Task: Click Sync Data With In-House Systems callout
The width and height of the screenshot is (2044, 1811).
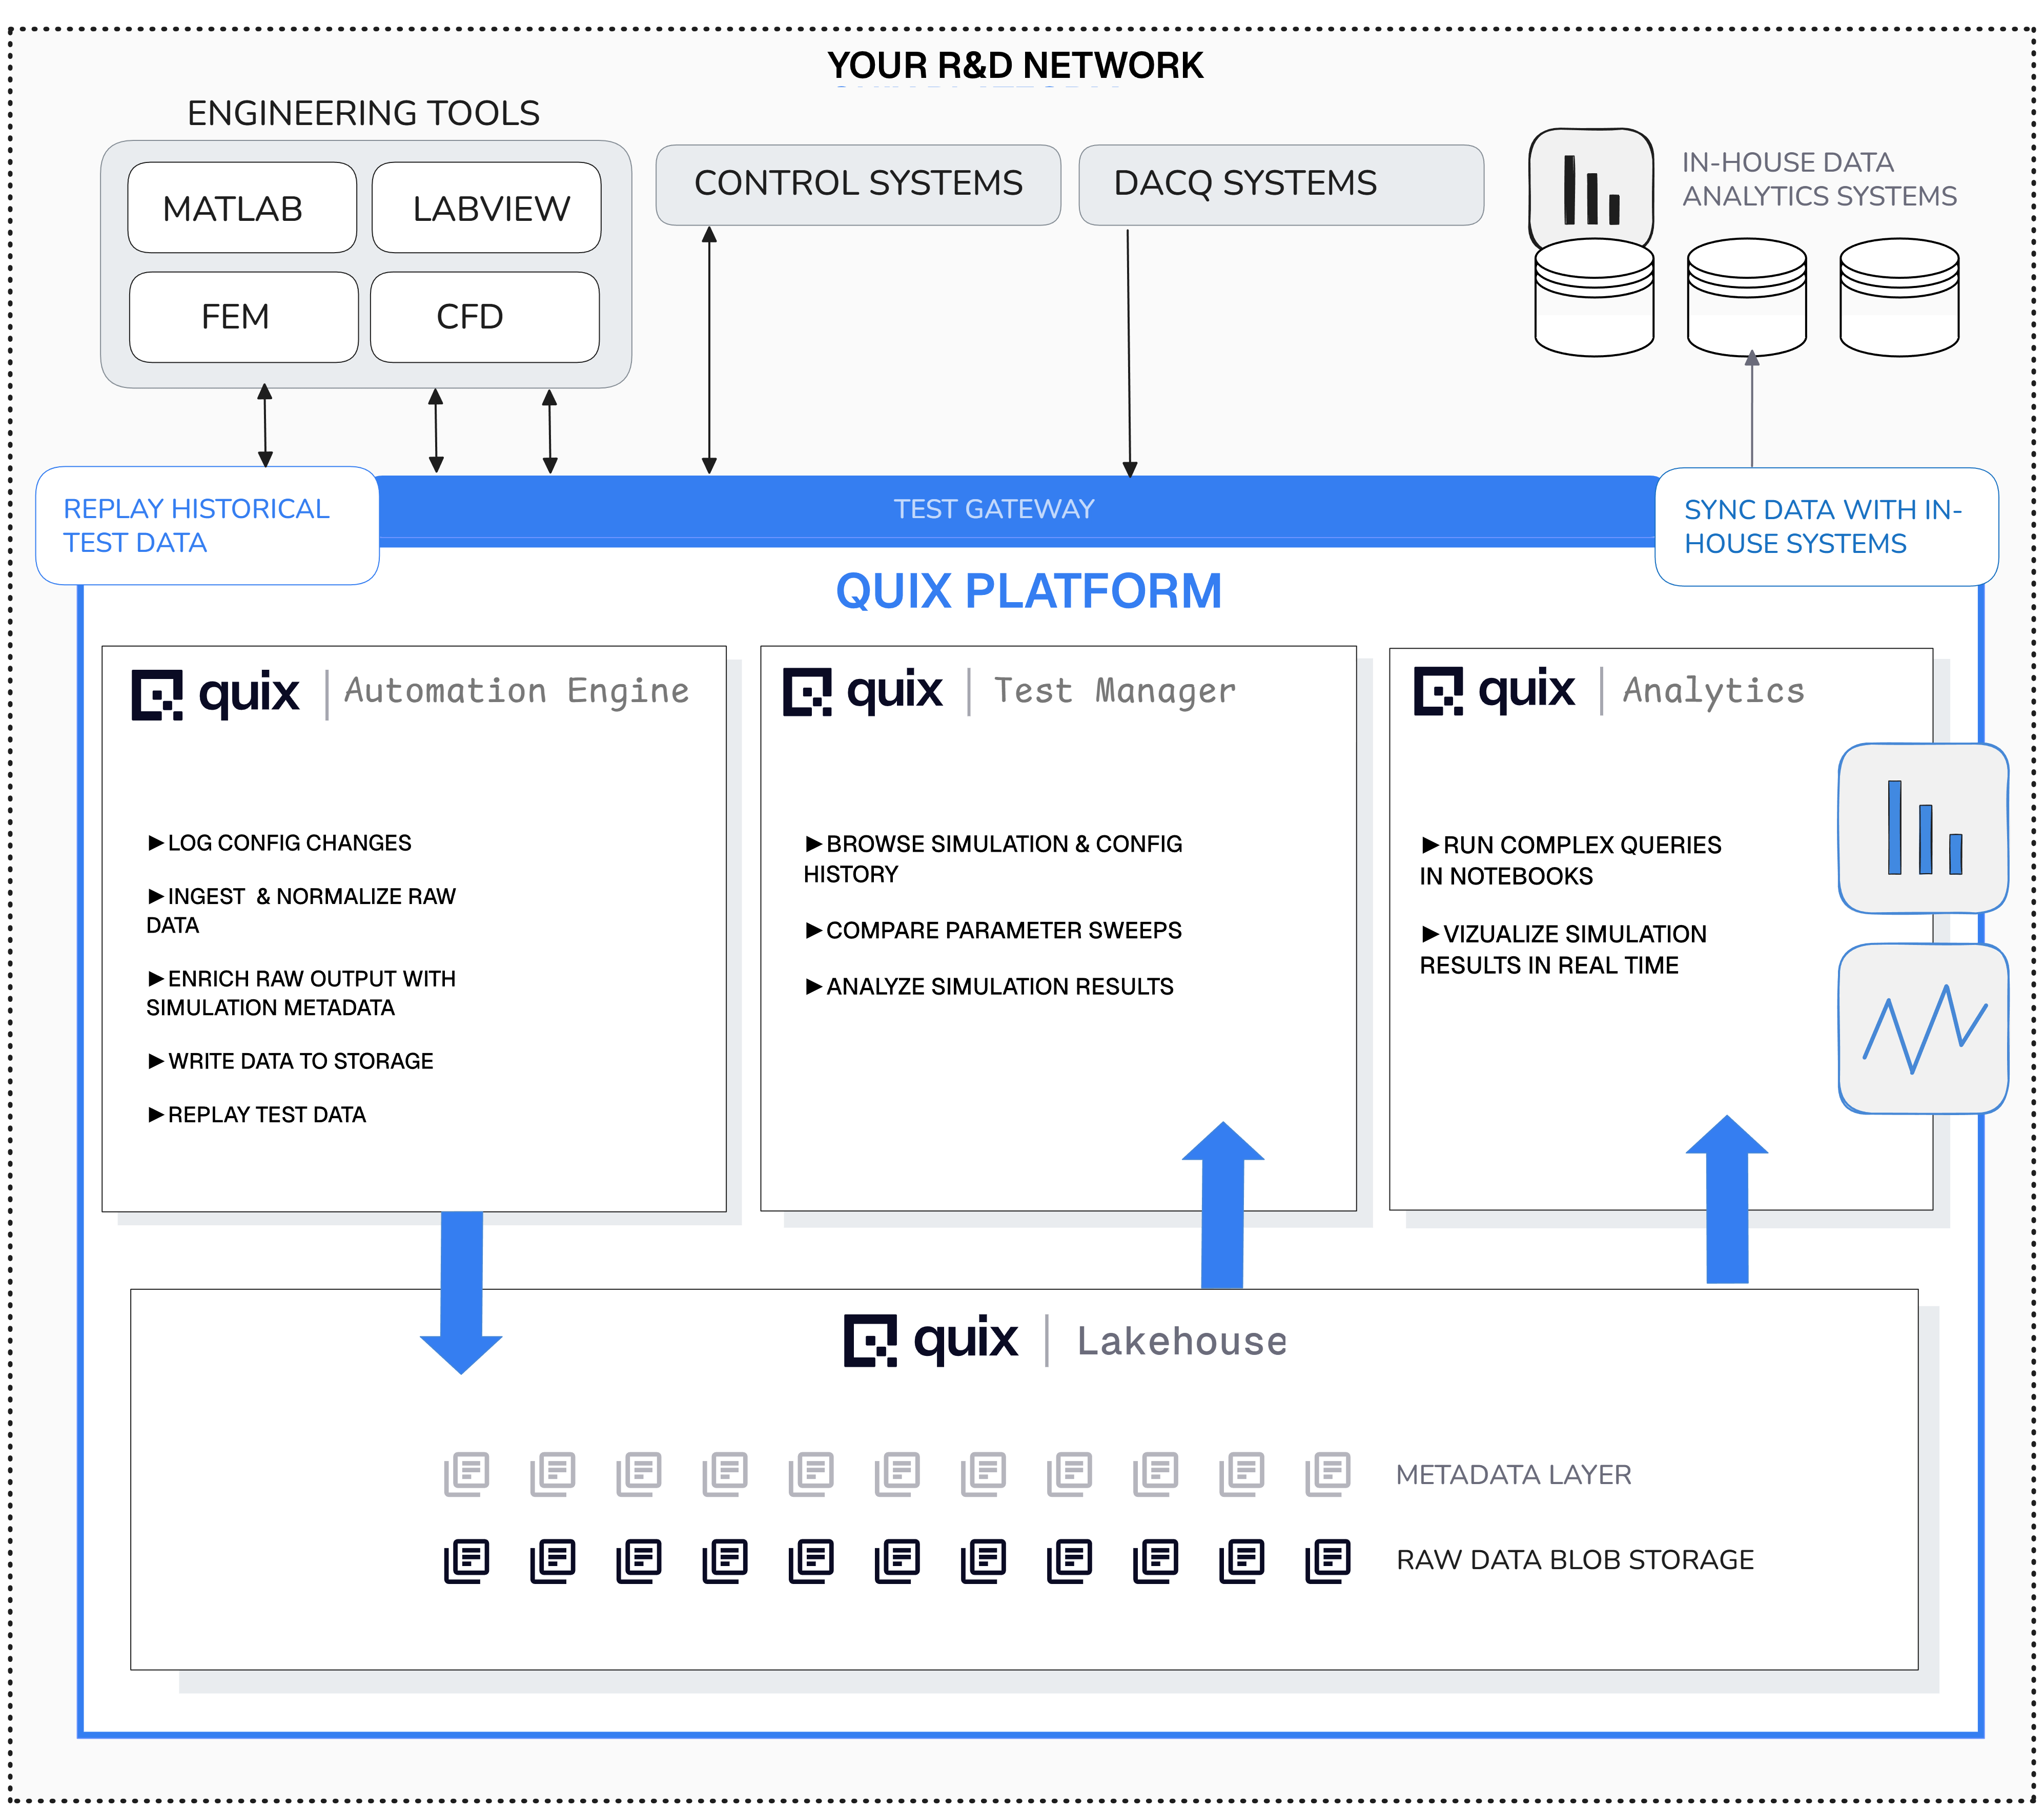Action: (1826, 527)
